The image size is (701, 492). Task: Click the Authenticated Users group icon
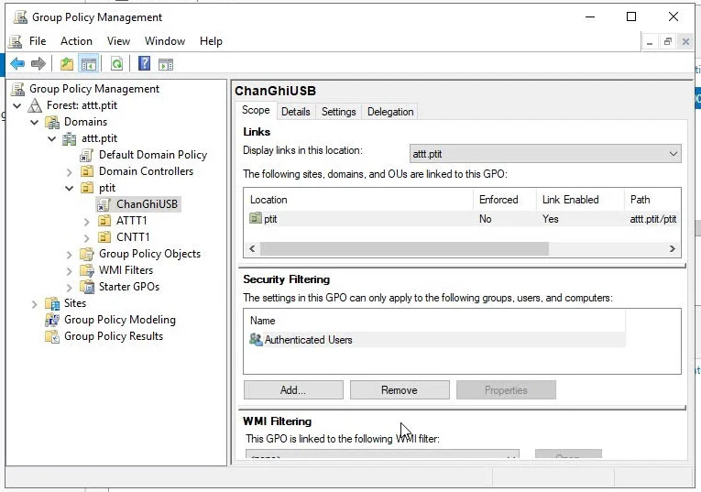pos(256,340)
